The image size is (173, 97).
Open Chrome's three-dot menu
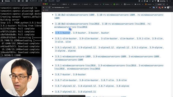(171, 8)
